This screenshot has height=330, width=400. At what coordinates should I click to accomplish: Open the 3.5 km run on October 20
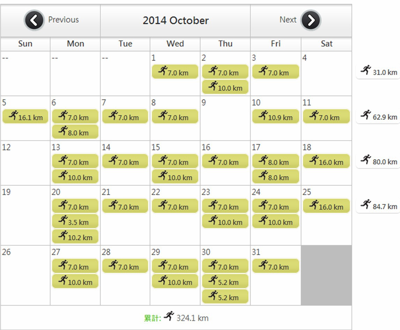[x=75, y=221]
